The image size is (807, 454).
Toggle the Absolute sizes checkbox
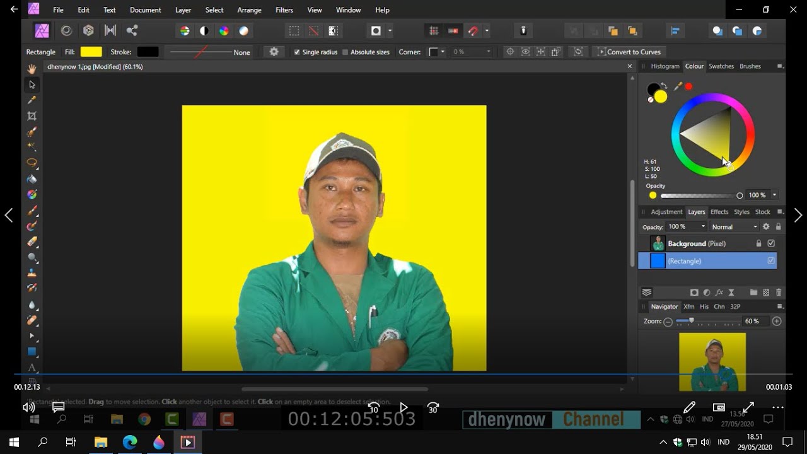click(x=345, y=52)
